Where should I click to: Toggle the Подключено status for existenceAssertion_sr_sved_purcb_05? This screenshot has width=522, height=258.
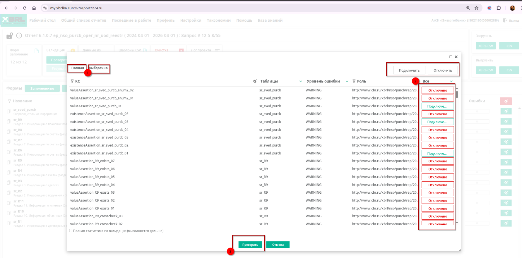[437, 122]
